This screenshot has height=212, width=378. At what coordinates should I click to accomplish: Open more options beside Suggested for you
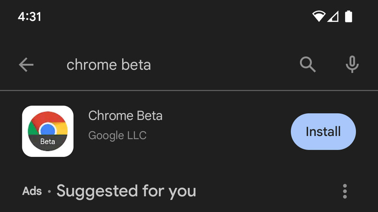pos(345,191)
